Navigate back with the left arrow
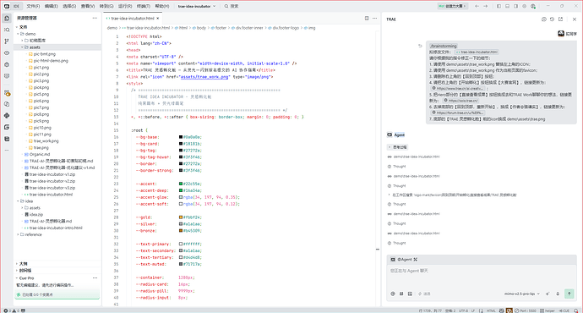 (x=477, y=6)
